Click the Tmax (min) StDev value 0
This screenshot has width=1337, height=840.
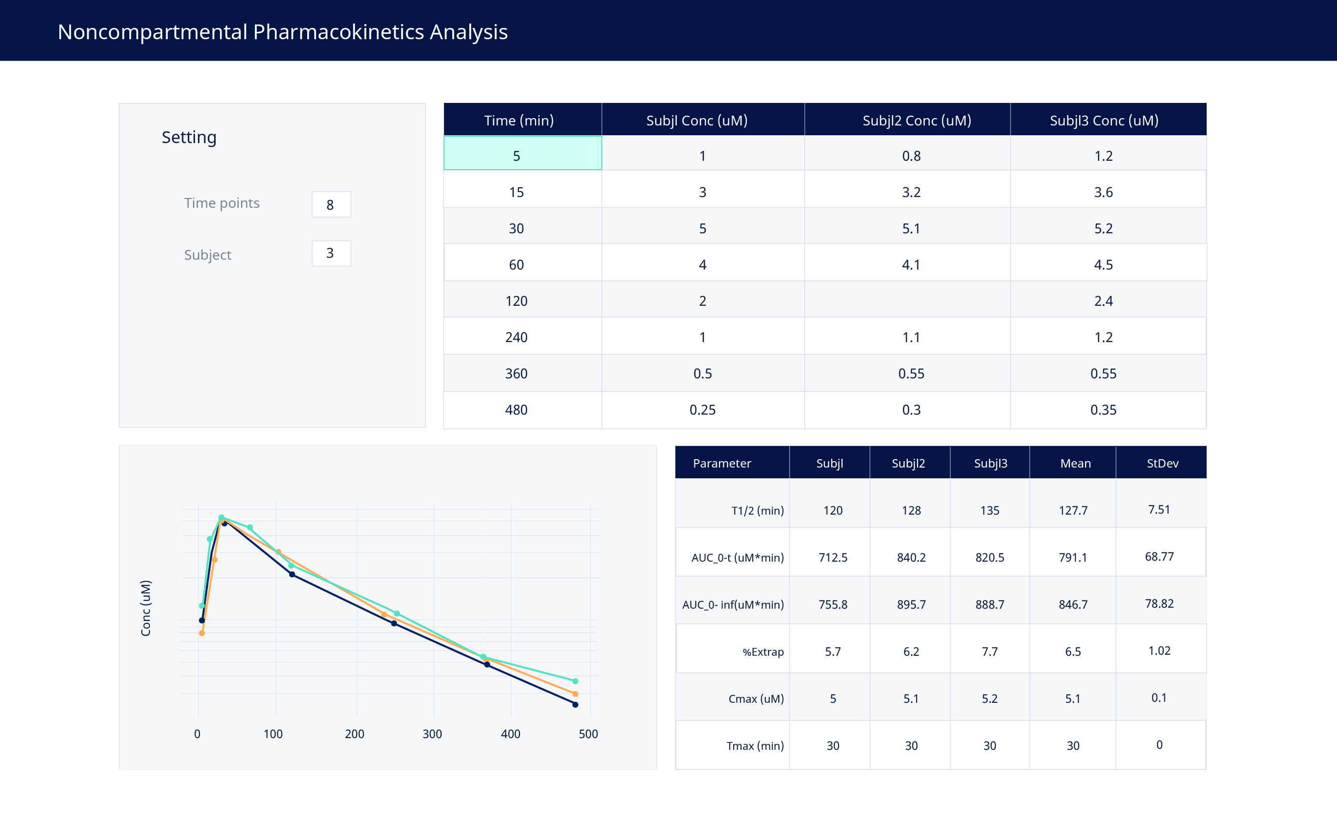(x=1159, y=744)
